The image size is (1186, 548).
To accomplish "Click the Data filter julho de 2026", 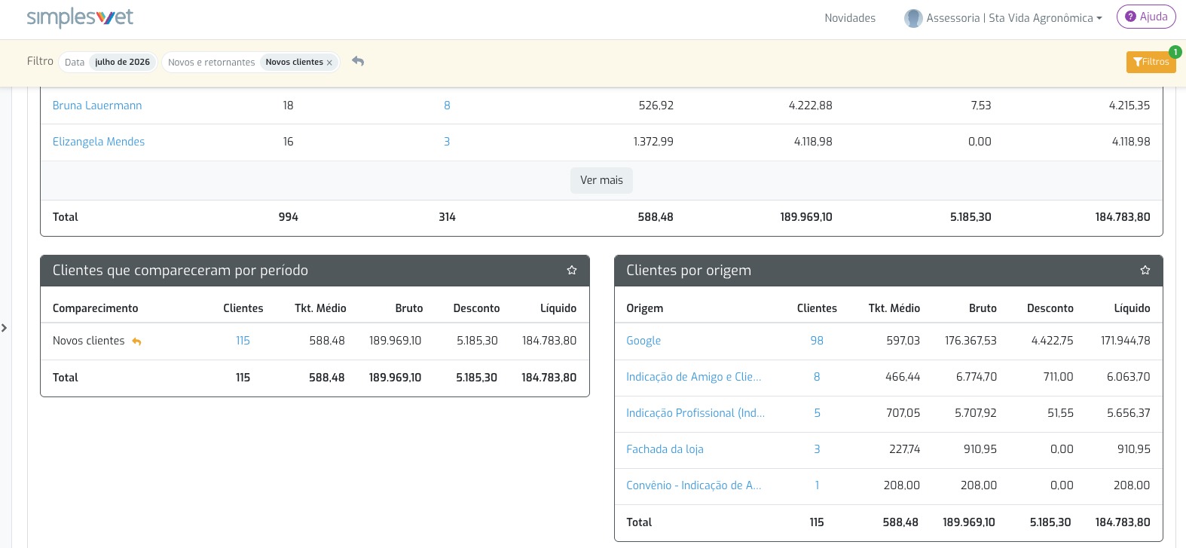I will coord(108,62).
